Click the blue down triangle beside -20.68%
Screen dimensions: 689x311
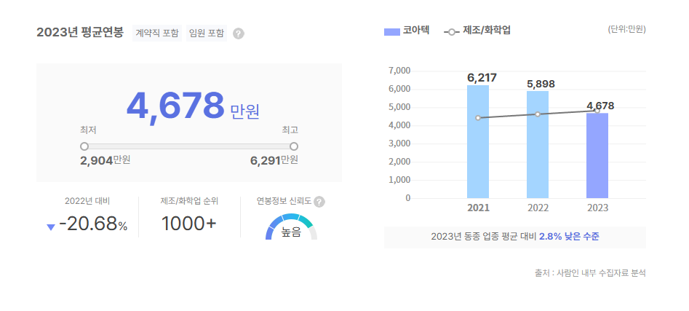(x=51, y=227)
